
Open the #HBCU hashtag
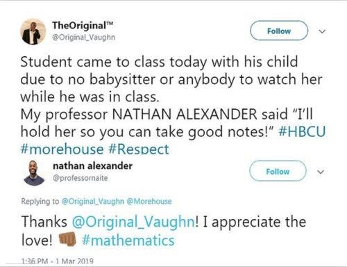click(x=302, y=131)
